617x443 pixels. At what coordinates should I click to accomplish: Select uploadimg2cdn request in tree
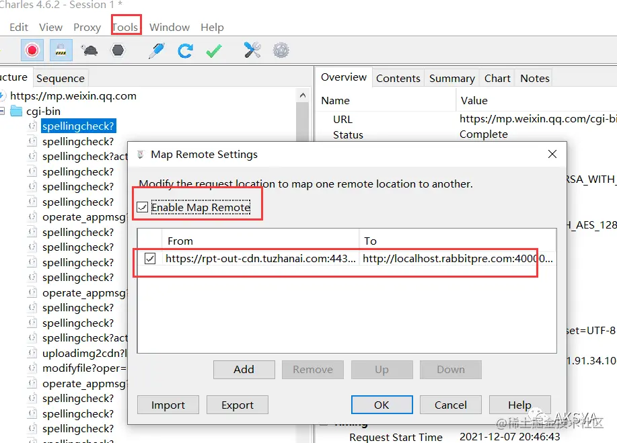point(85,353)
